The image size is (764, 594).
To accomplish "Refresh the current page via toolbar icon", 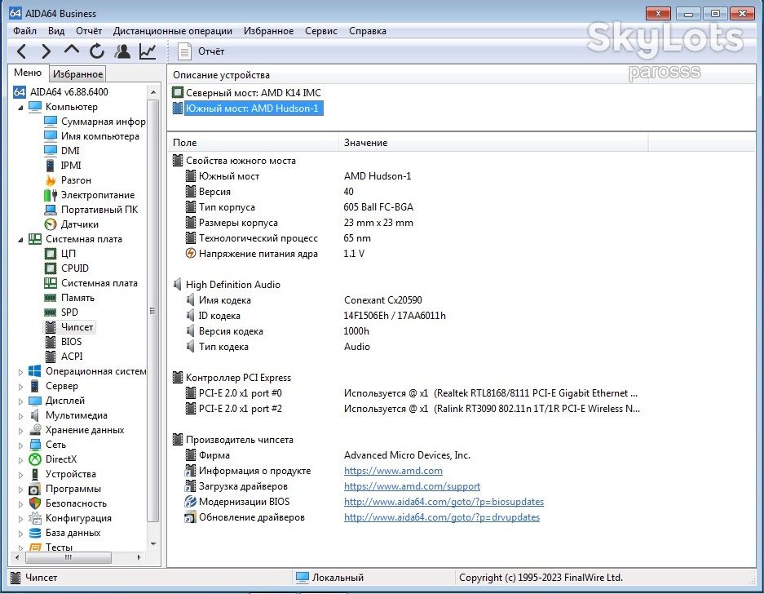I will (97, 51).
